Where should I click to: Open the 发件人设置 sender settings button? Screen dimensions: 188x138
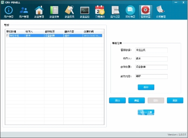146,112
